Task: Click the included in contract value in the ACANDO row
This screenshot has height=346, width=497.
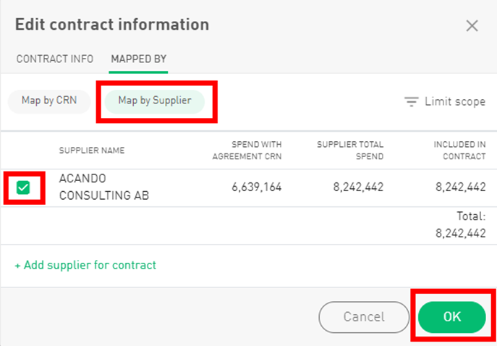Action: 460,187
